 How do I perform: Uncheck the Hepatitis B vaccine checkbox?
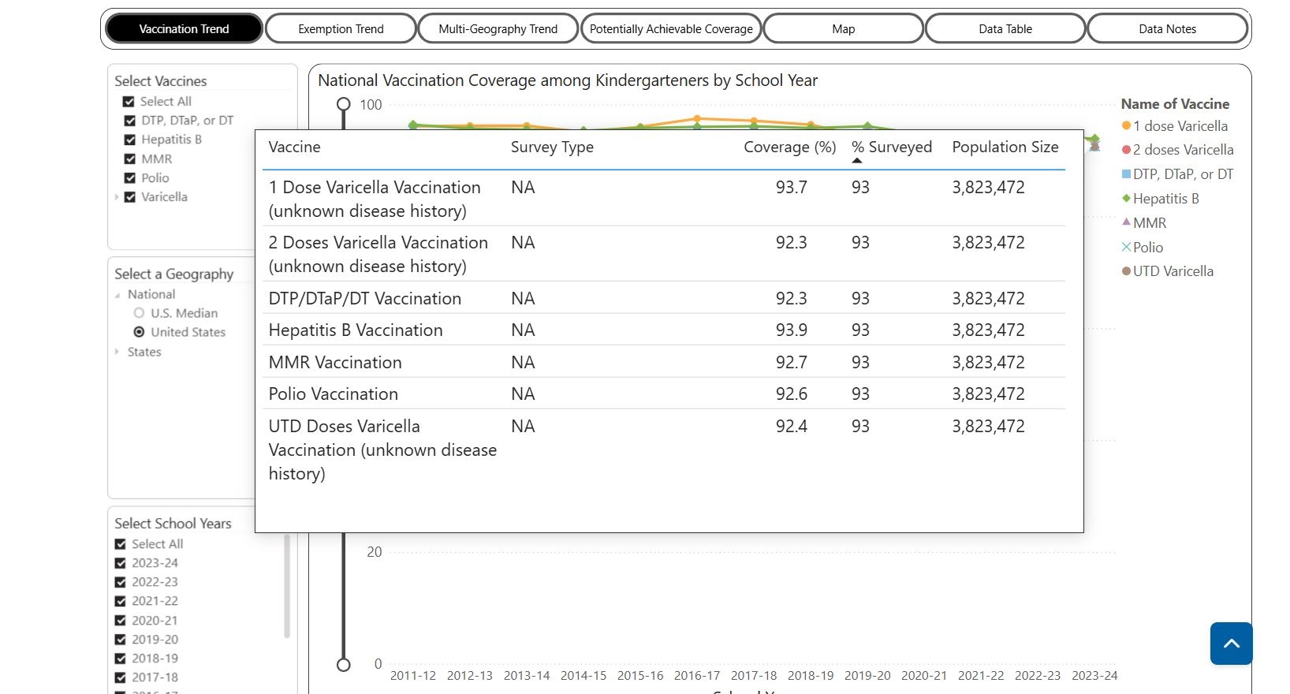[x=130, y=140]
